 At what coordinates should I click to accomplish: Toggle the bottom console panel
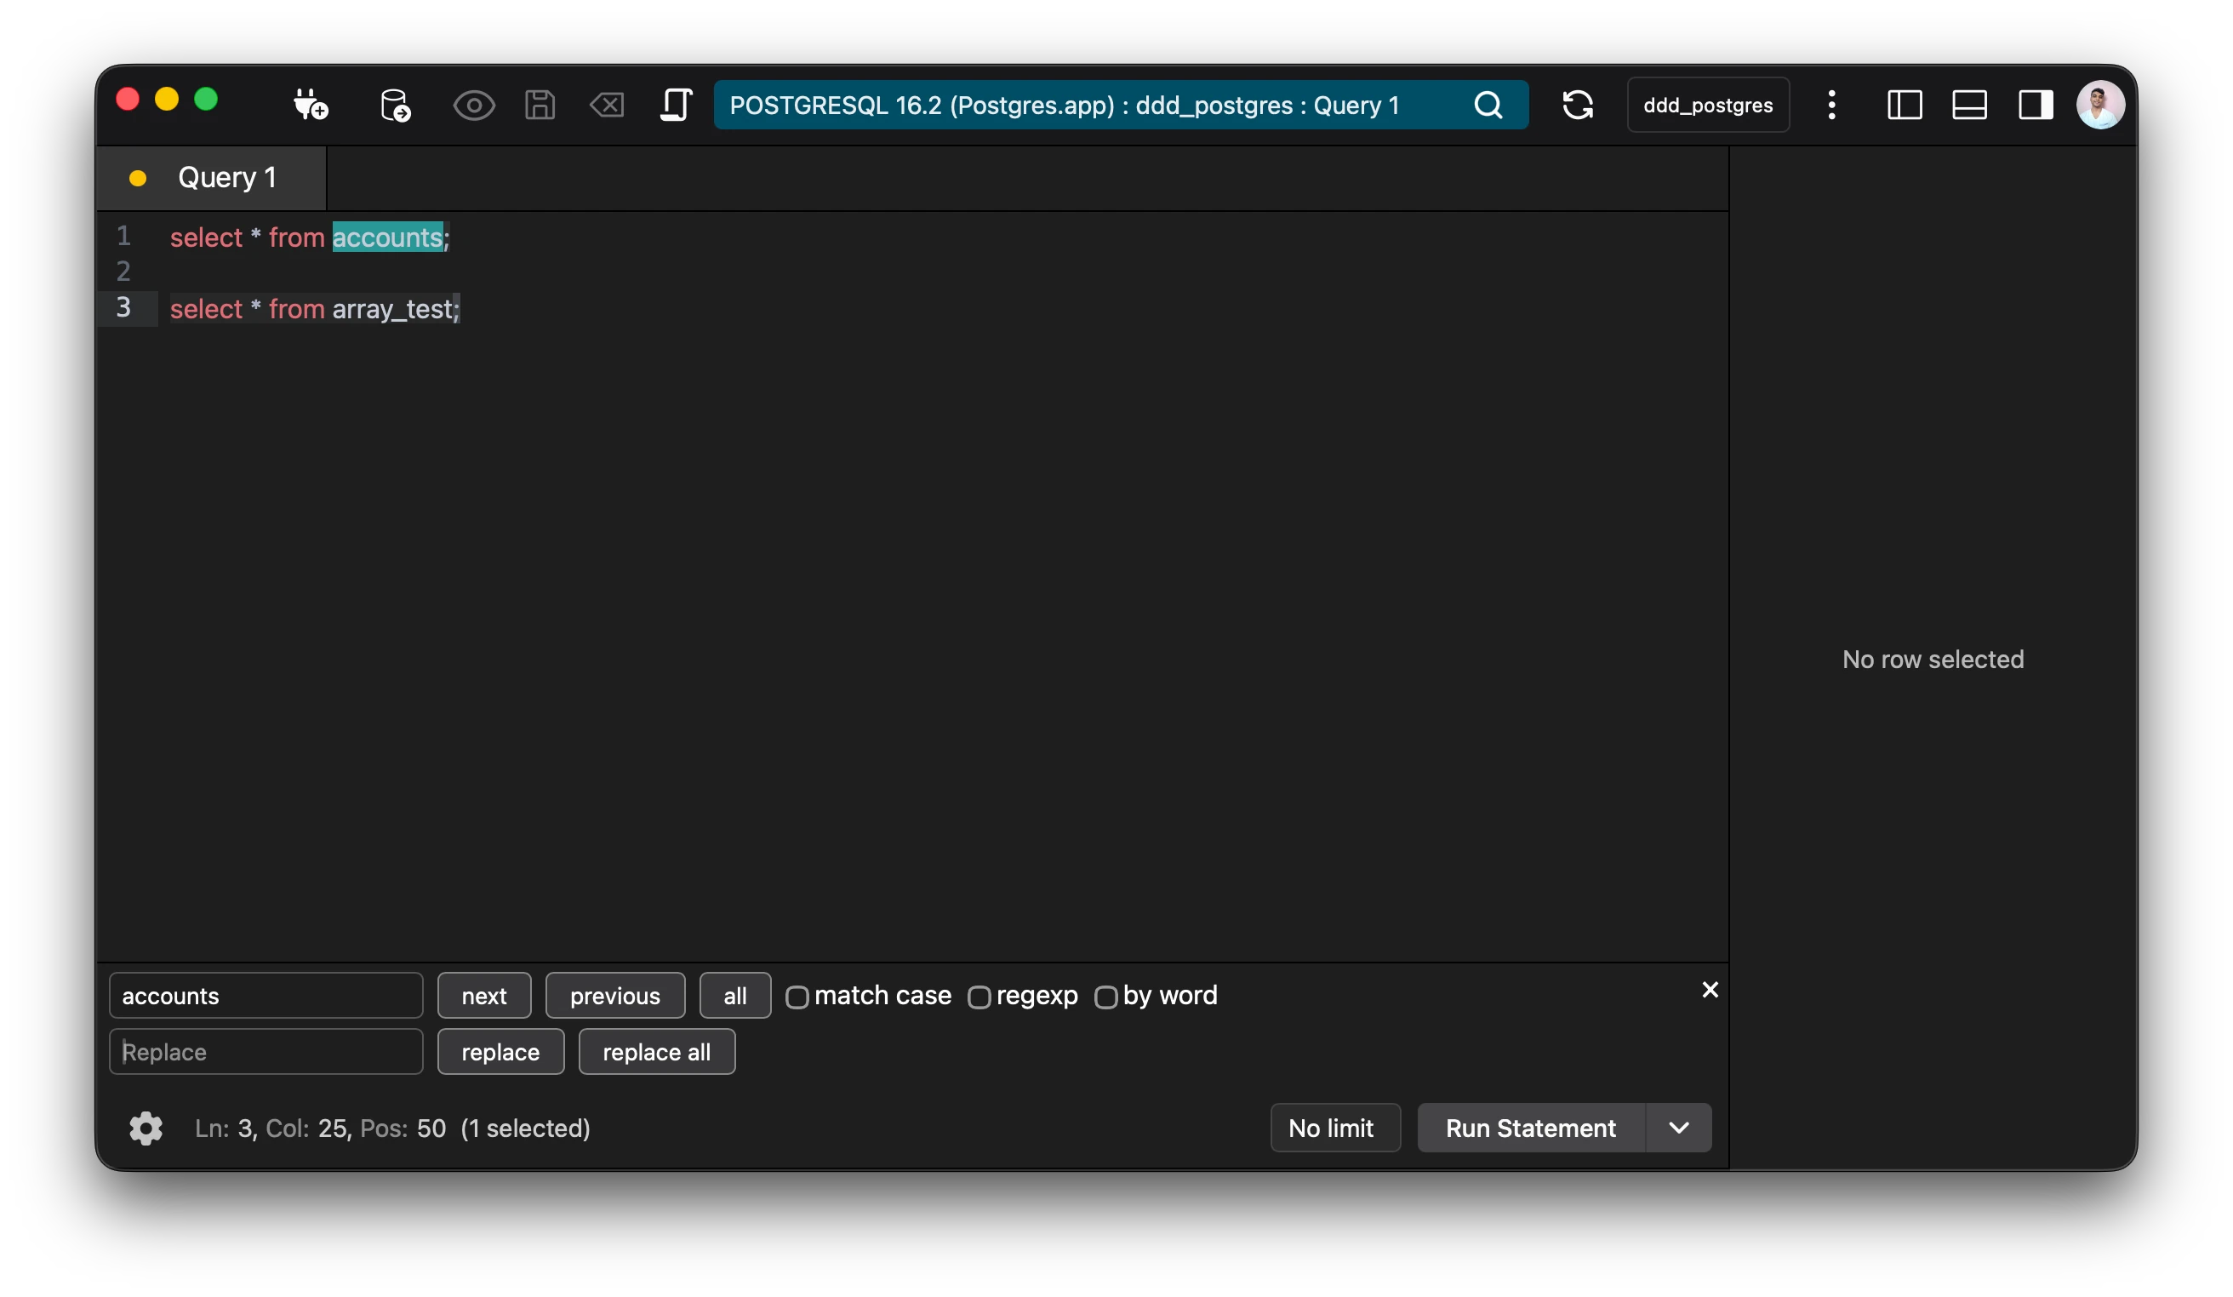[x=1969, y=106]
